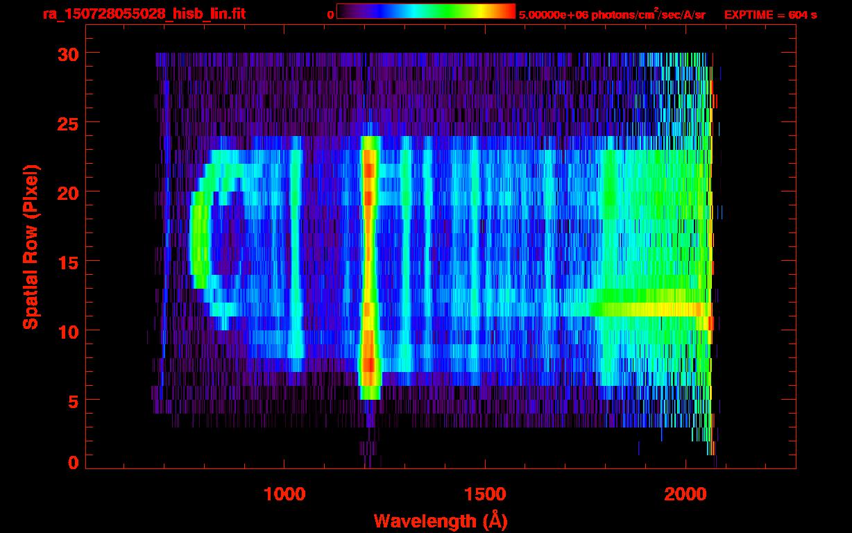Click the 1500 tick label on the wavelength axis
This screenshot has width=852, height=533.
click(485, 493)
